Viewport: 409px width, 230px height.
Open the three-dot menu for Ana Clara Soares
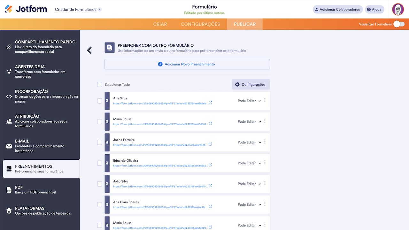click(x=265, y=204)
